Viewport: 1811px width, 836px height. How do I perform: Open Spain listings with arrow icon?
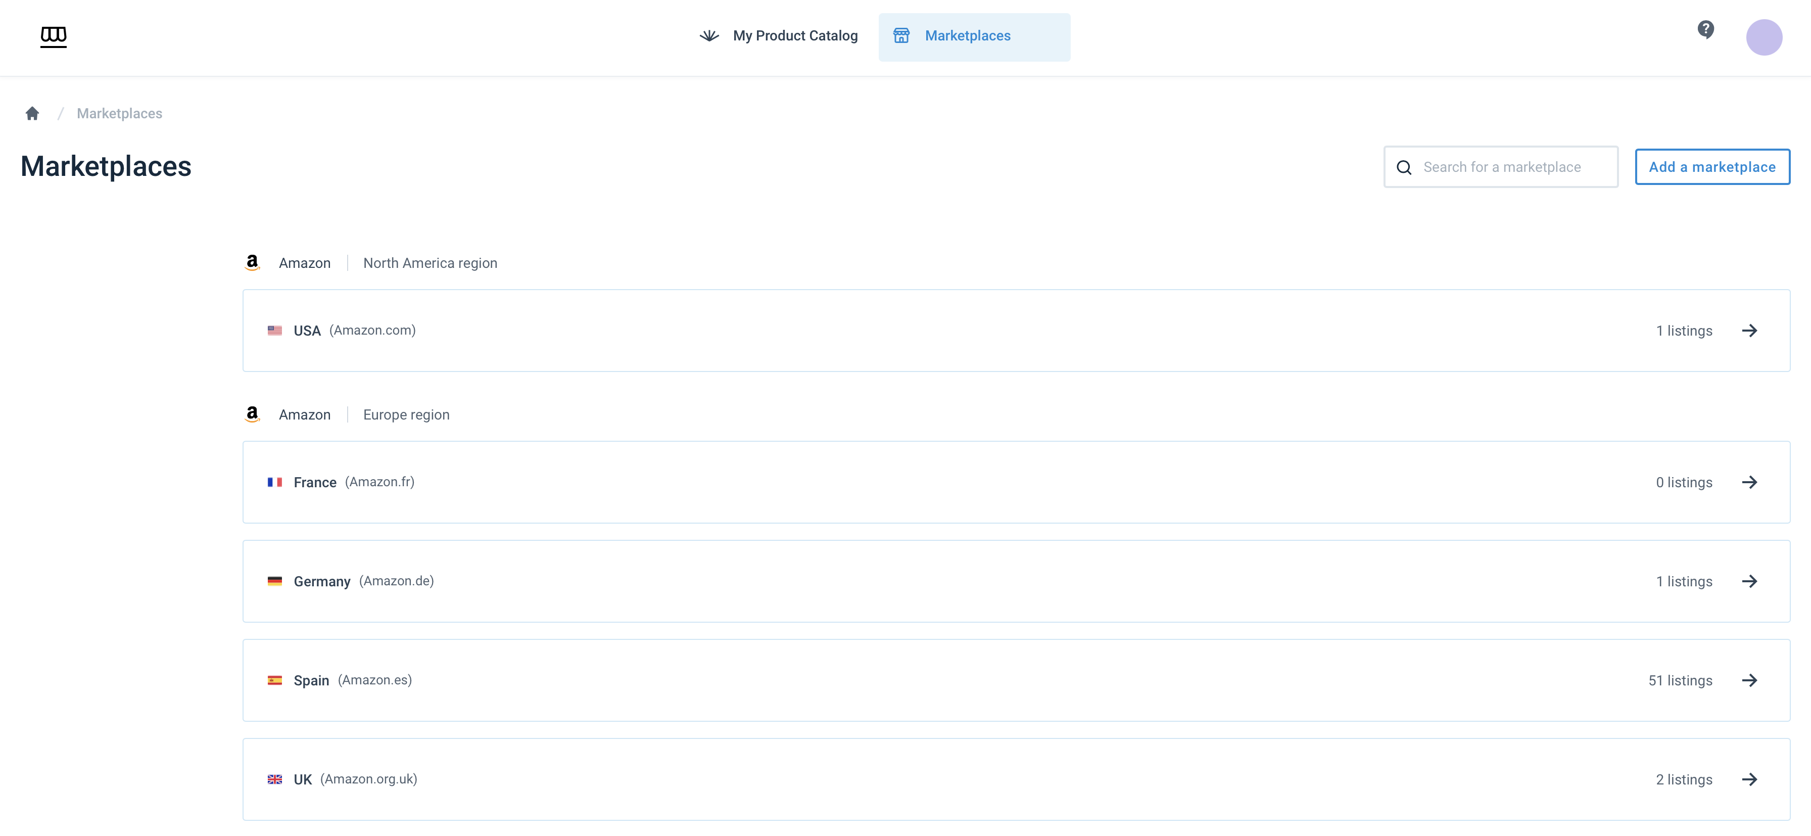(x=1750, y=681)
